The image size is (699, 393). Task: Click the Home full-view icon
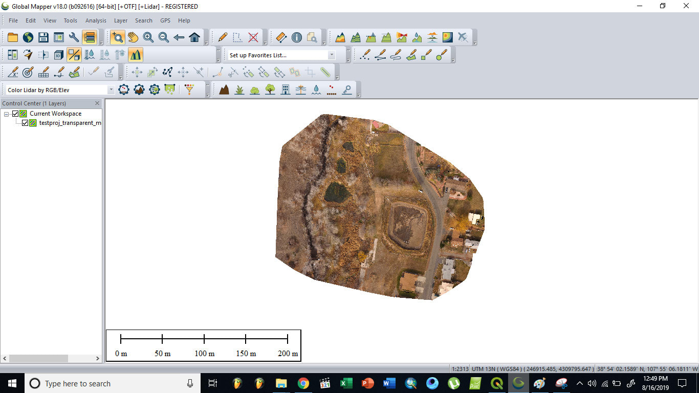coord(194,37)
